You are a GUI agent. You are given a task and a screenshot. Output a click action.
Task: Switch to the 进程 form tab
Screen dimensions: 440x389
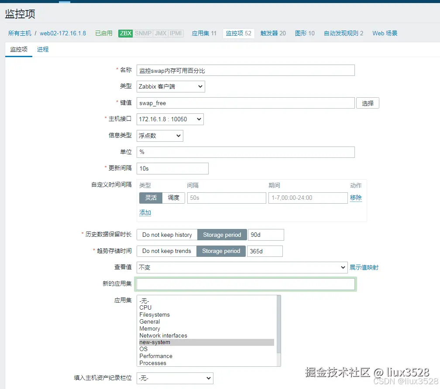[x=43, y=50]
